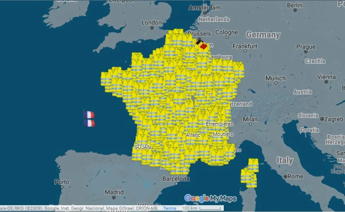Click the Rome city marker
345x212 pixels.
(285, 177)
